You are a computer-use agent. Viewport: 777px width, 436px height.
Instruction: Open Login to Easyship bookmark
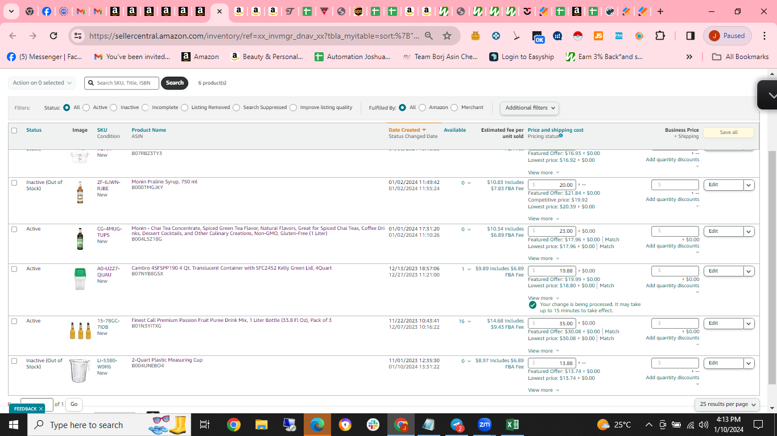(x=522, y=57)
